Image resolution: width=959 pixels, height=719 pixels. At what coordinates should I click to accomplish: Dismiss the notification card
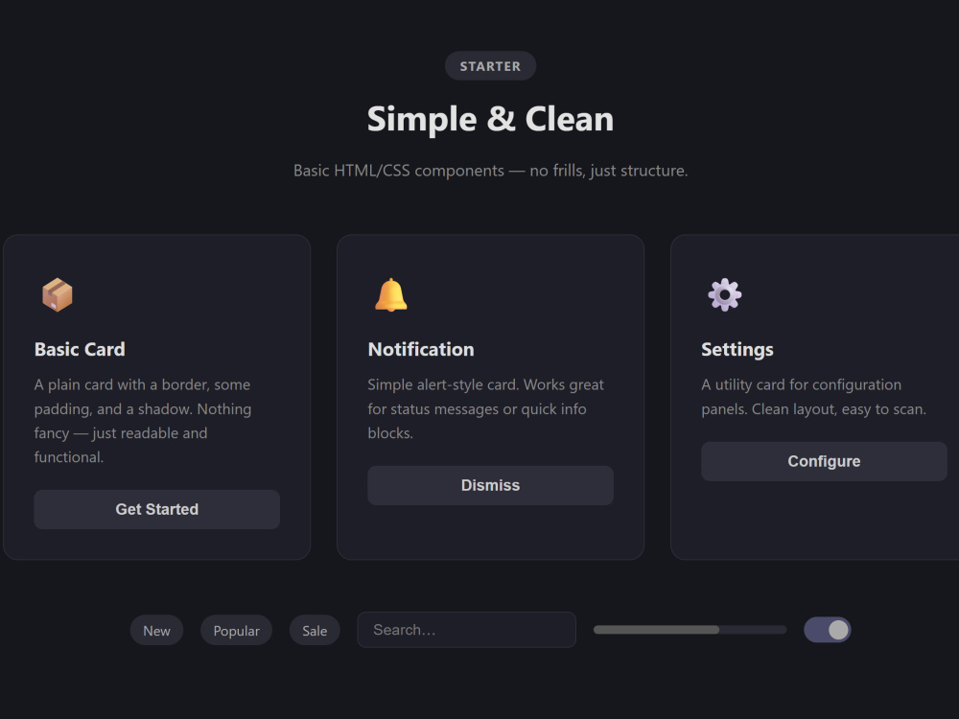pos(490,485)
